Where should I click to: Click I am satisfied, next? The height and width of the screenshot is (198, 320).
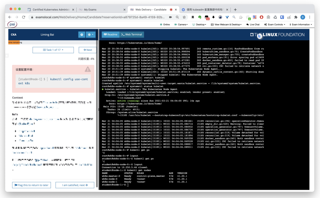point(75,185)
